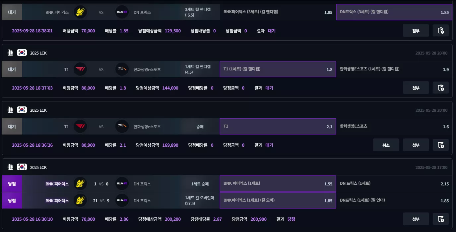The width and height of the screenshot is (456, 232).
Task: Click the bet timestamp 2025-05-28 18:36:26
Action: pos(32,145)
